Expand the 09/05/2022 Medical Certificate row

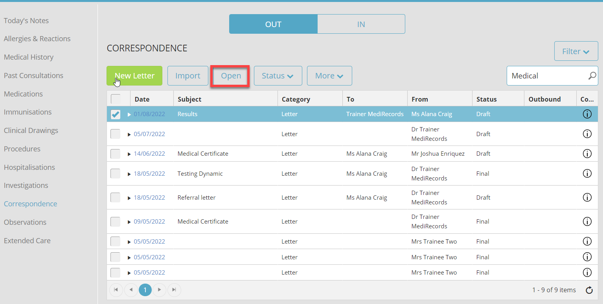[129, 222]
